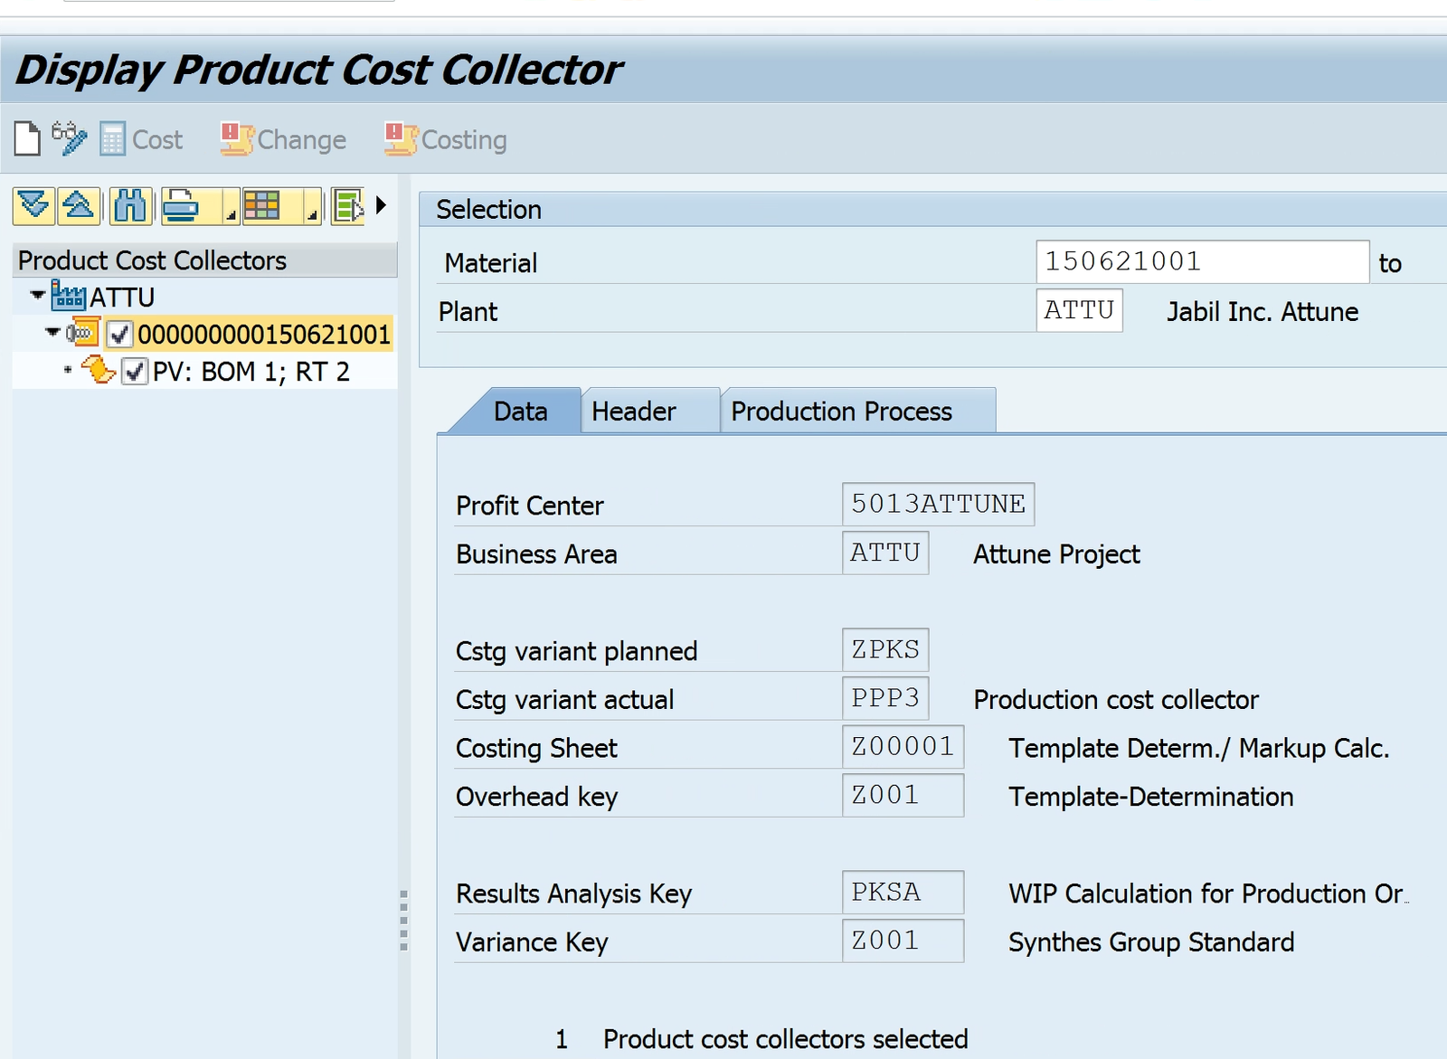This screenshot has height=1059, width=1447.
Task: Collapse the 000000000150621001 tree node
Action: coord(52,333)
